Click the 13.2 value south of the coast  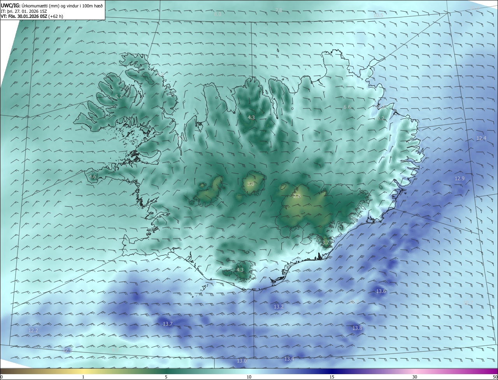pos(279,307)
